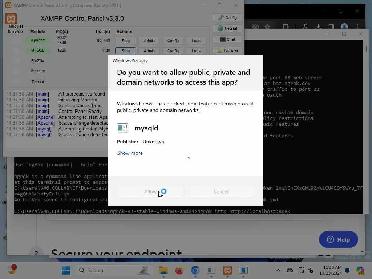The height and width of the screenshot is (279, 372).
Task: Launch Shell from XAMPP panel
Action: click(x=227, y=39)
